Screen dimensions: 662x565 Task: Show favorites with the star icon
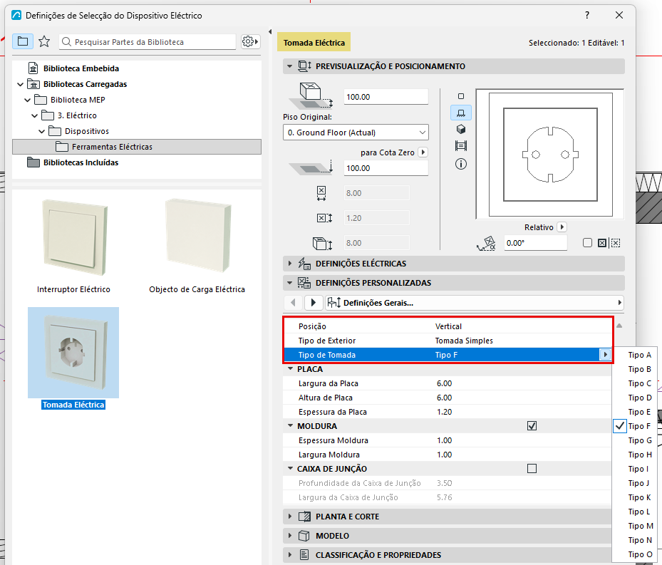click(44, 41)
